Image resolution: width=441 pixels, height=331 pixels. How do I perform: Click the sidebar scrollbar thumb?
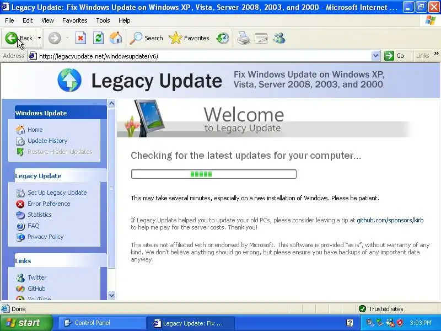[112, 188]
